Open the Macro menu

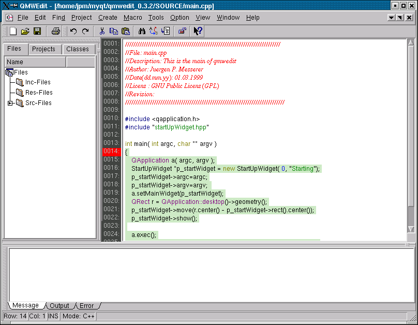click(133, 18)
